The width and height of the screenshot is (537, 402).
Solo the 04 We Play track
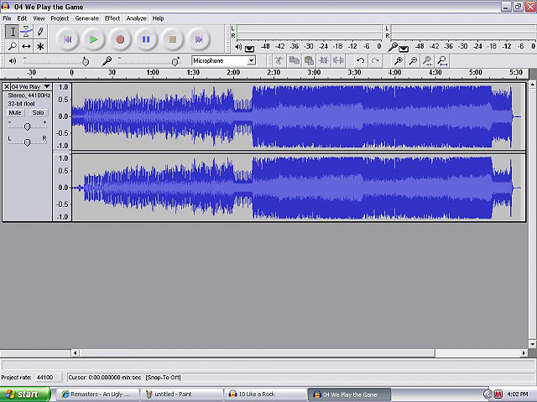(x=38, y=113)
